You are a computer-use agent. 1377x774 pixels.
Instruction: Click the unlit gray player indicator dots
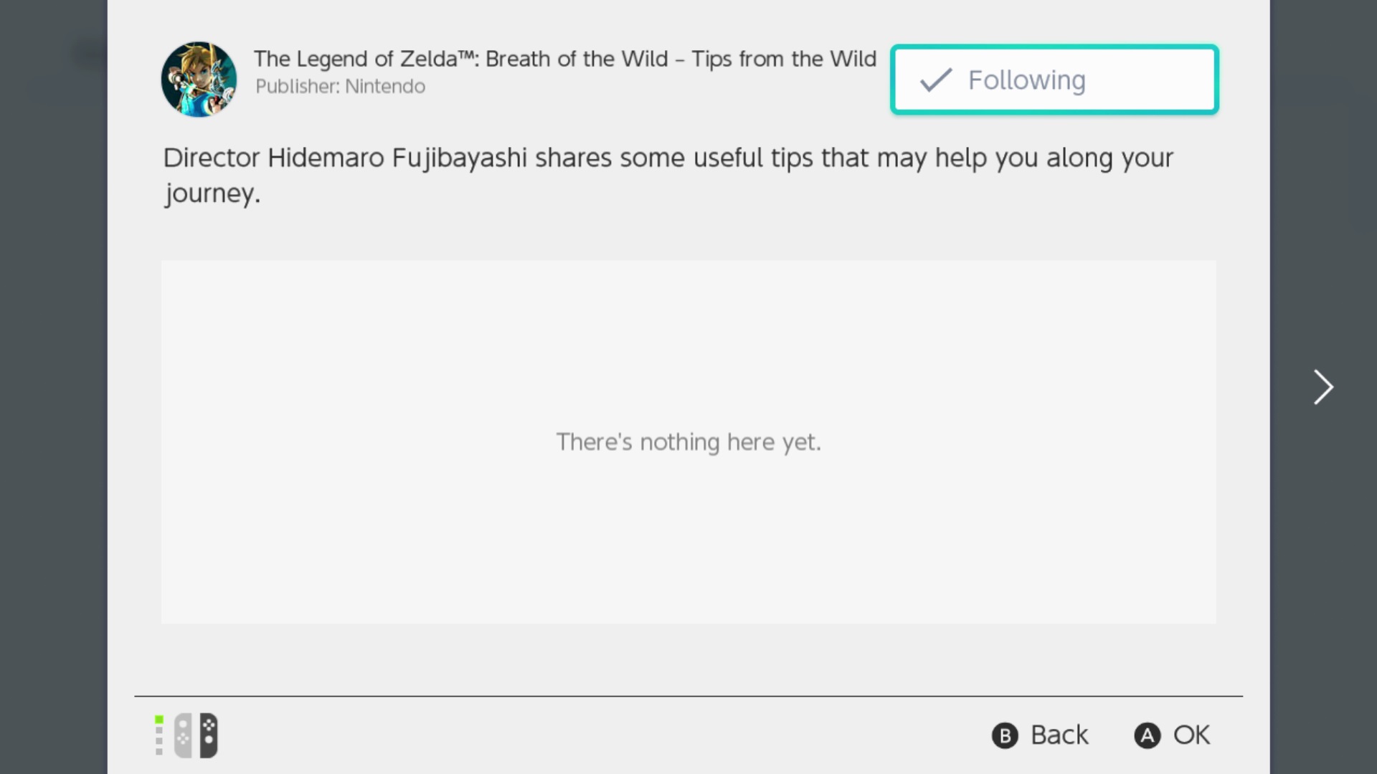[x=159, y=741]
